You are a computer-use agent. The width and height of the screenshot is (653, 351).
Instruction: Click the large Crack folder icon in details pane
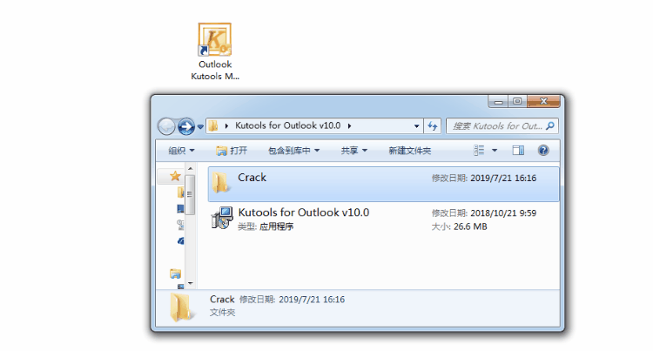181,307
